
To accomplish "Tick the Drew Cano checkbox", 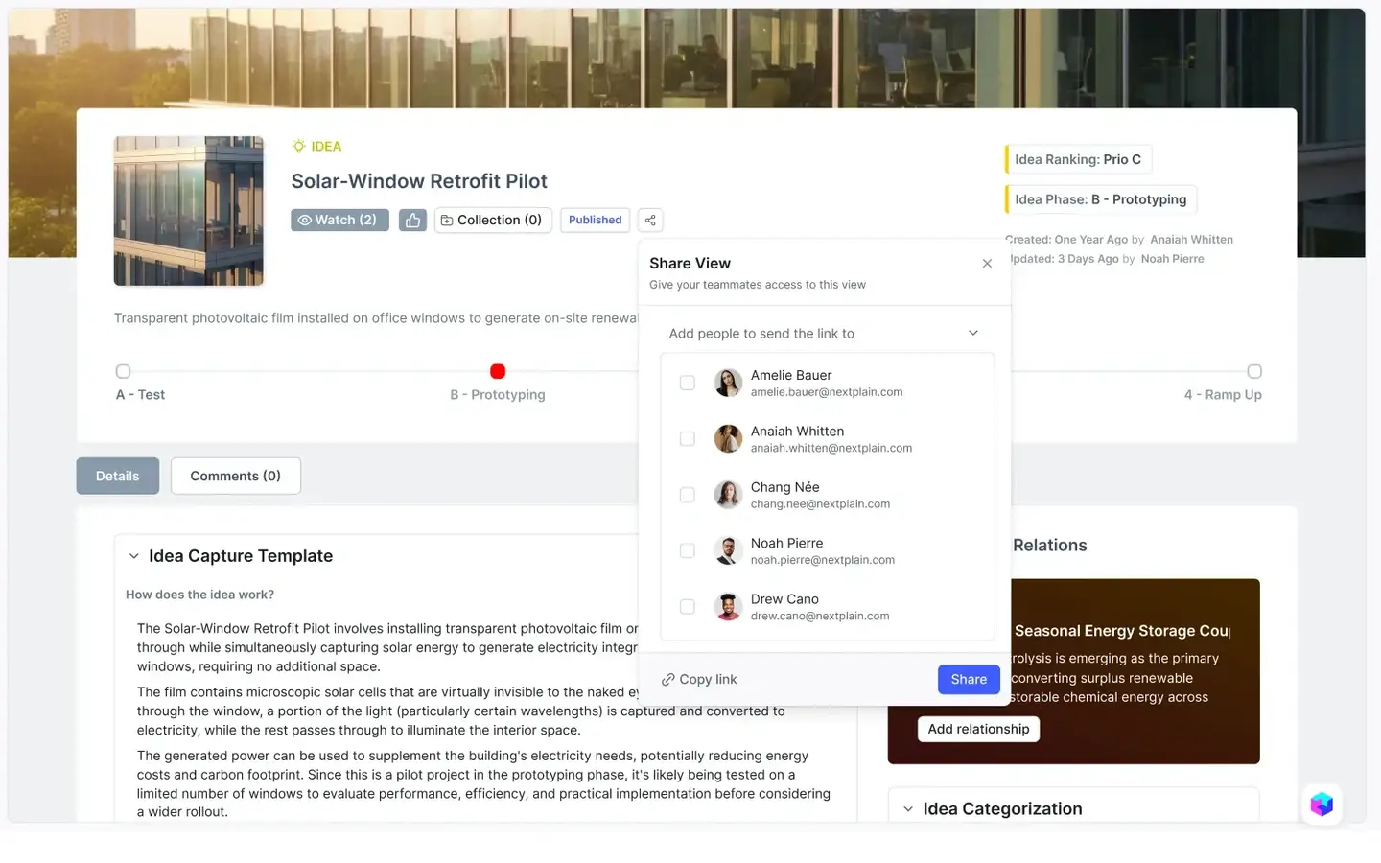I will (x=688, y=607).
